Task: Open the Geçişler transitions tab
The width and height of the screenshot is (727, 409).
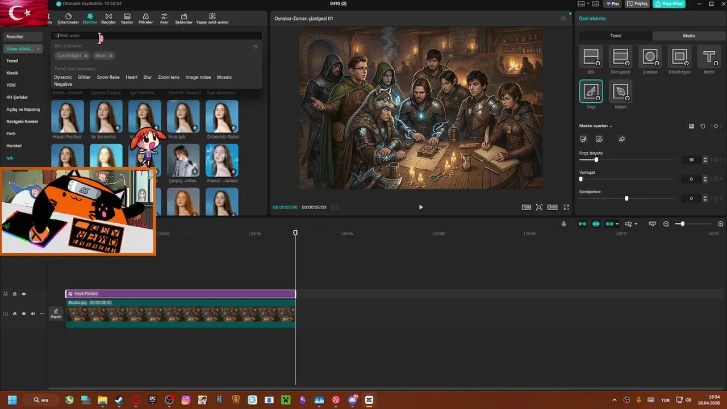Action: pyautogui.click(x=108, y=19)
